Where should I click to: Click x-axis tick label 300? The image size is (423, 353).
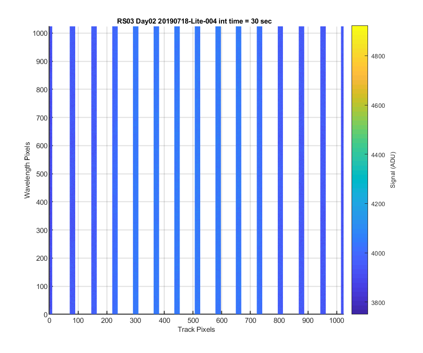135,321
